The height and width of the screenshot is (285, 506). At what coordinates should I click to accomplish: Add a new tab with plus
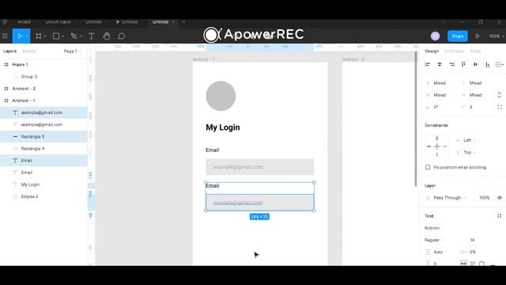[x=183, y=22]
